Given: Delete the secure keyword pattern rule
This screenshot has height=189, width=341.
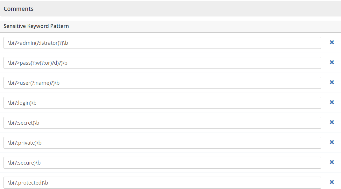Looking at the screenshot, I should (332, 162).
